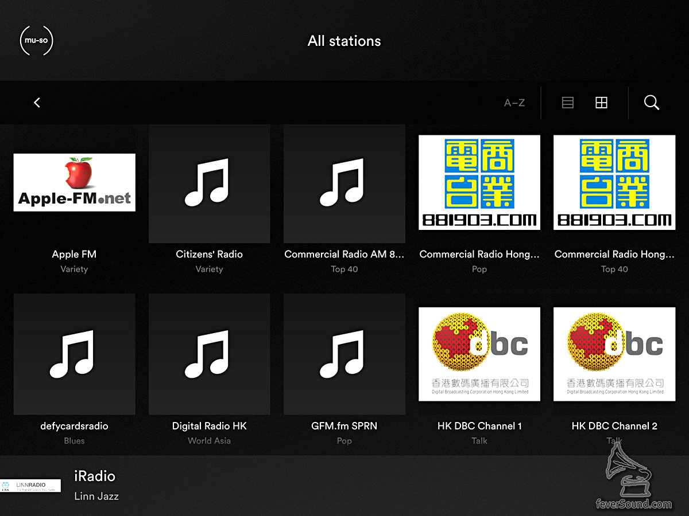The width and height of the screenshot is (689, 516).
Task: Choose the "Digital Radio HK" title
Action: (210, 426)
